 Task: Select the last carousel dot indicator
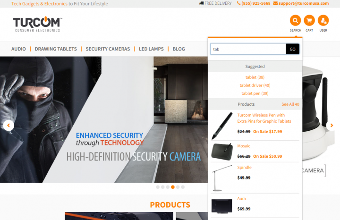click(x=183, y=187)
